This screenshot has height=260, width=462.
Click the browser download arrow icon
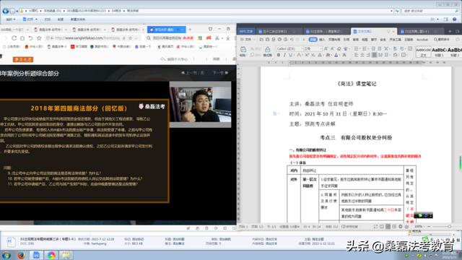click(x=228, y=38)
